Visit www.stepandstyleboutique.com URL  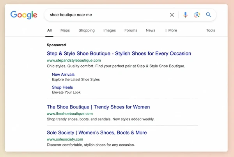[x=74, y=60]
